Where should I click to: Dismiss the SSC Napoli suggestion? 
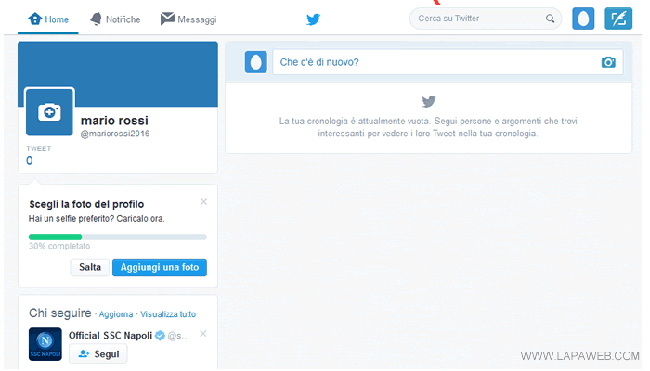coord(204,334)
